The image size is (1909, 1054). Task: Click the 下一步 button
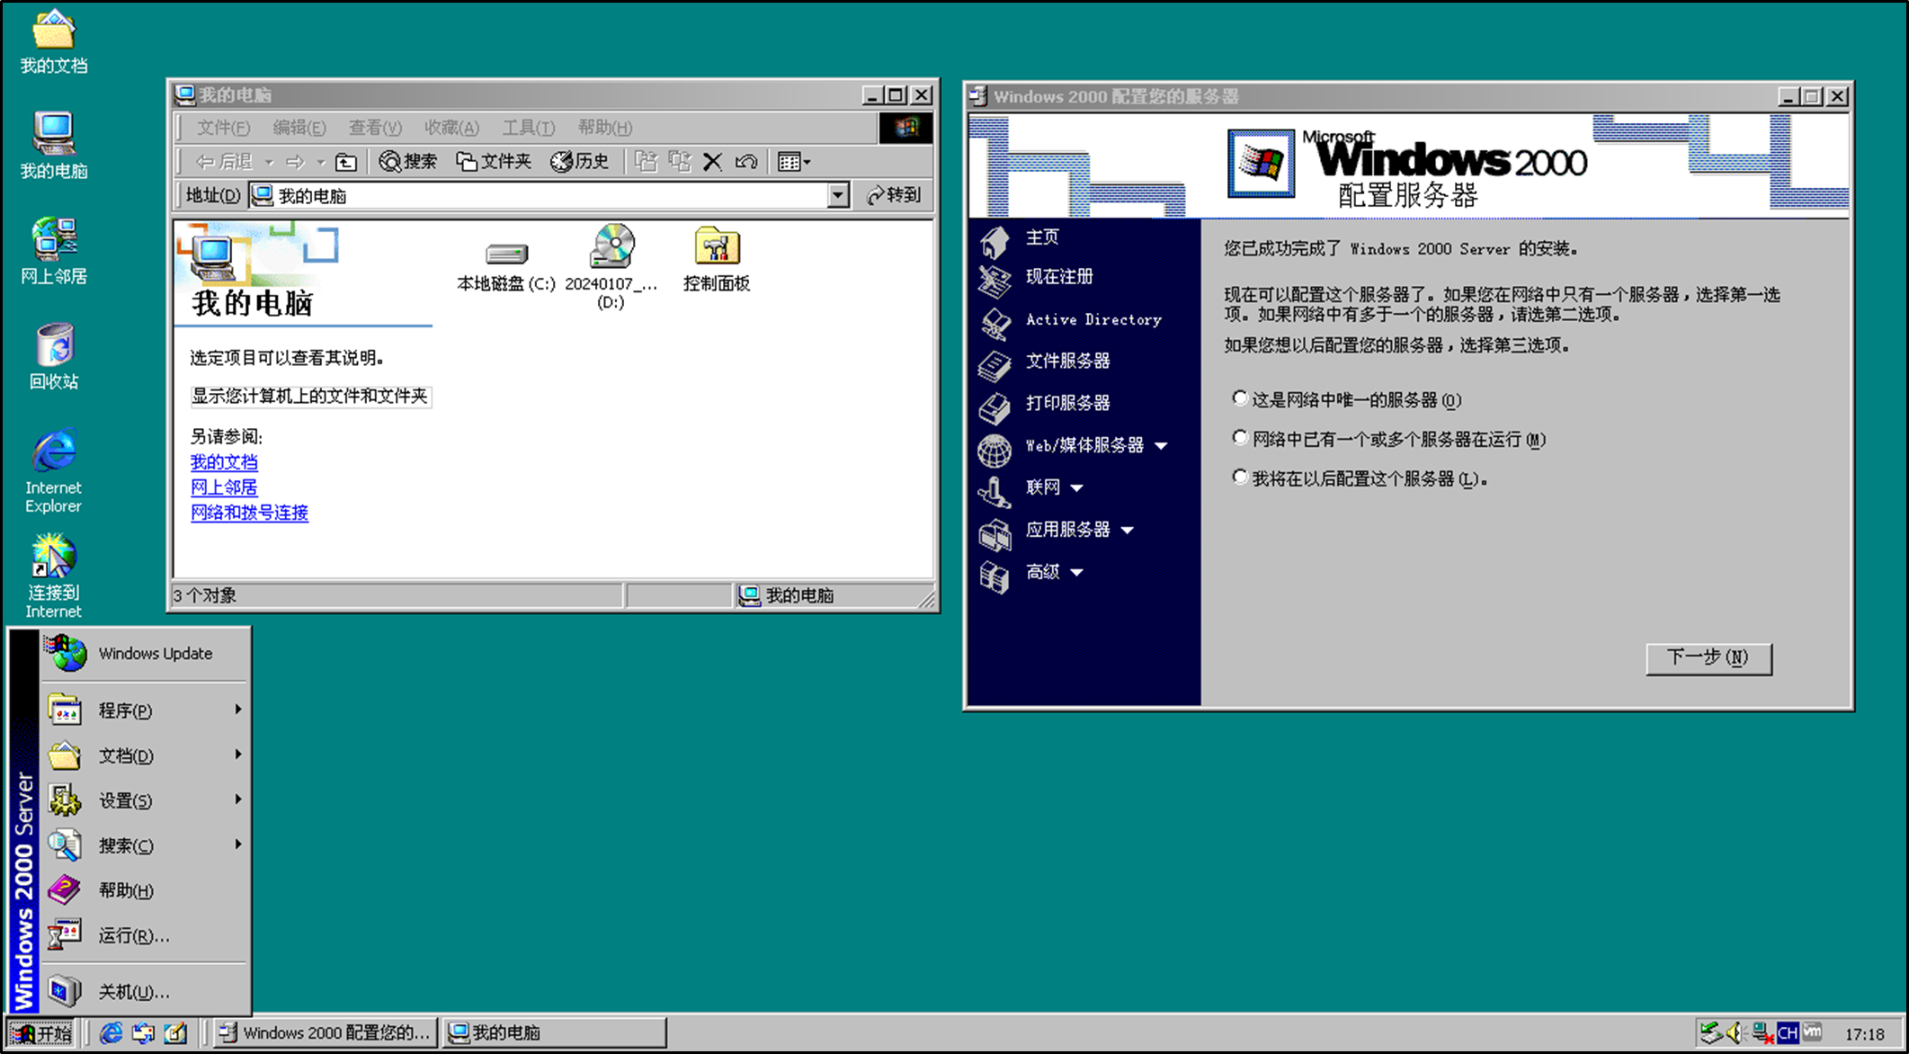click(x=1708, y=657)
